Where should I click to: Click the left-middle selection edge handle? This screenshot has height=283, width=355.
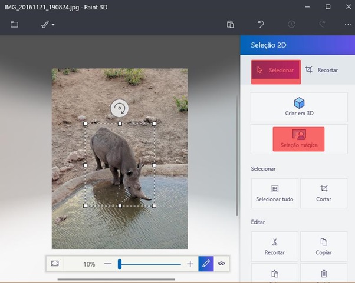85,165
